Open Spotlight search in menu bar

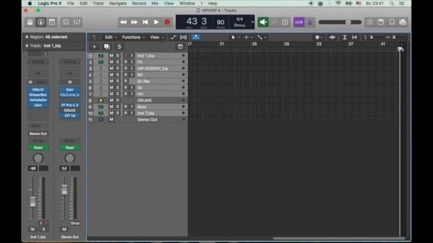point(392,3)
